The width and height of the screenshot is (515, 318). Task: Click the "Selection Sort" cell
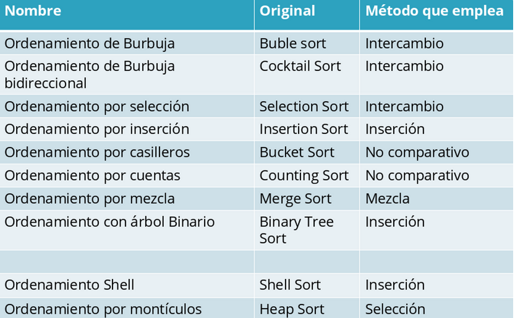coord(304,107)
